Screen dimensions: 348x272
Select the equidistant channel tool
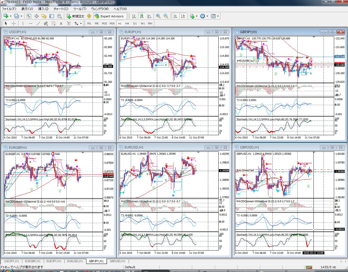click(46, 23)
